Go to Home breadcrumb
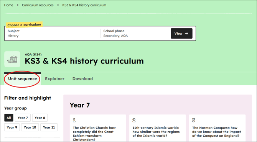Image resolution: width=257 pixels, height=142 pixels. point(8,5)
